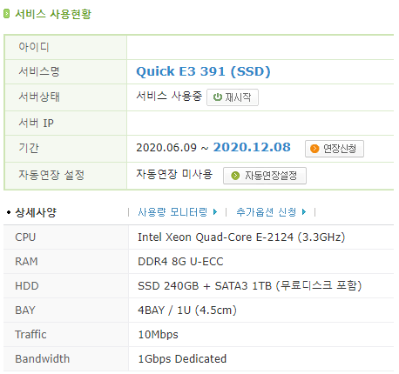Screen dimensions: 399x374
Task: Click the blue arrow after 추가옵션 신청
Action: [x=304, y=212]
